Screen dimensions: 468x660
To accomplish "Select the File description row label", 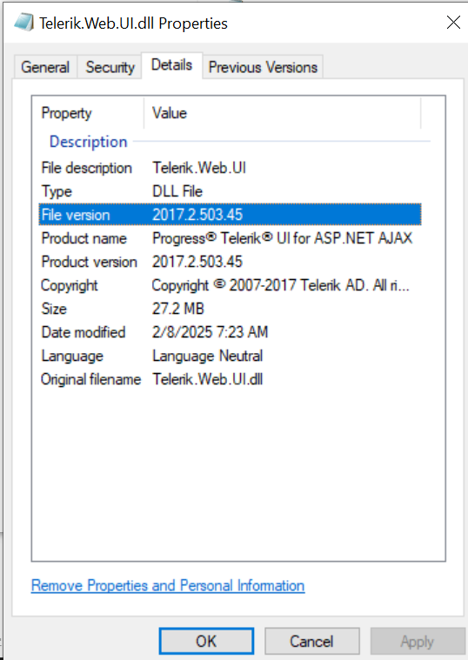I will click(86, 168).
